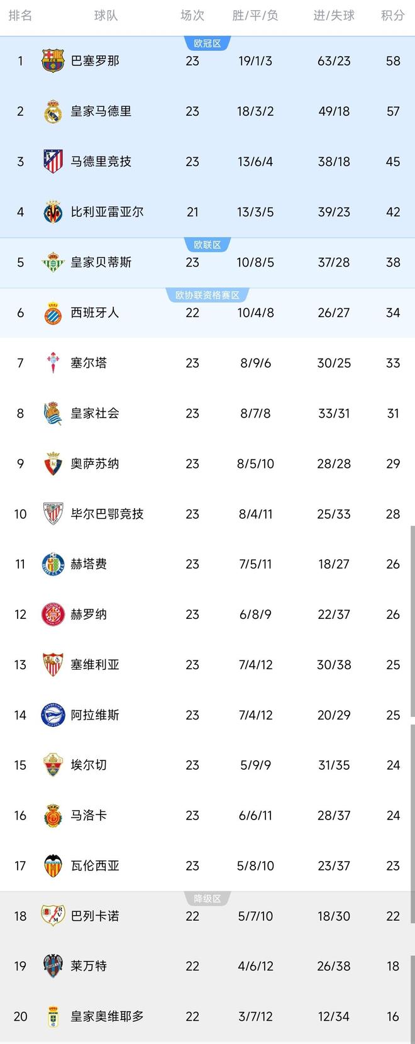Sort by the 进/失球 column header
This screenshot has width=415, height=1044.
(334, 16)
